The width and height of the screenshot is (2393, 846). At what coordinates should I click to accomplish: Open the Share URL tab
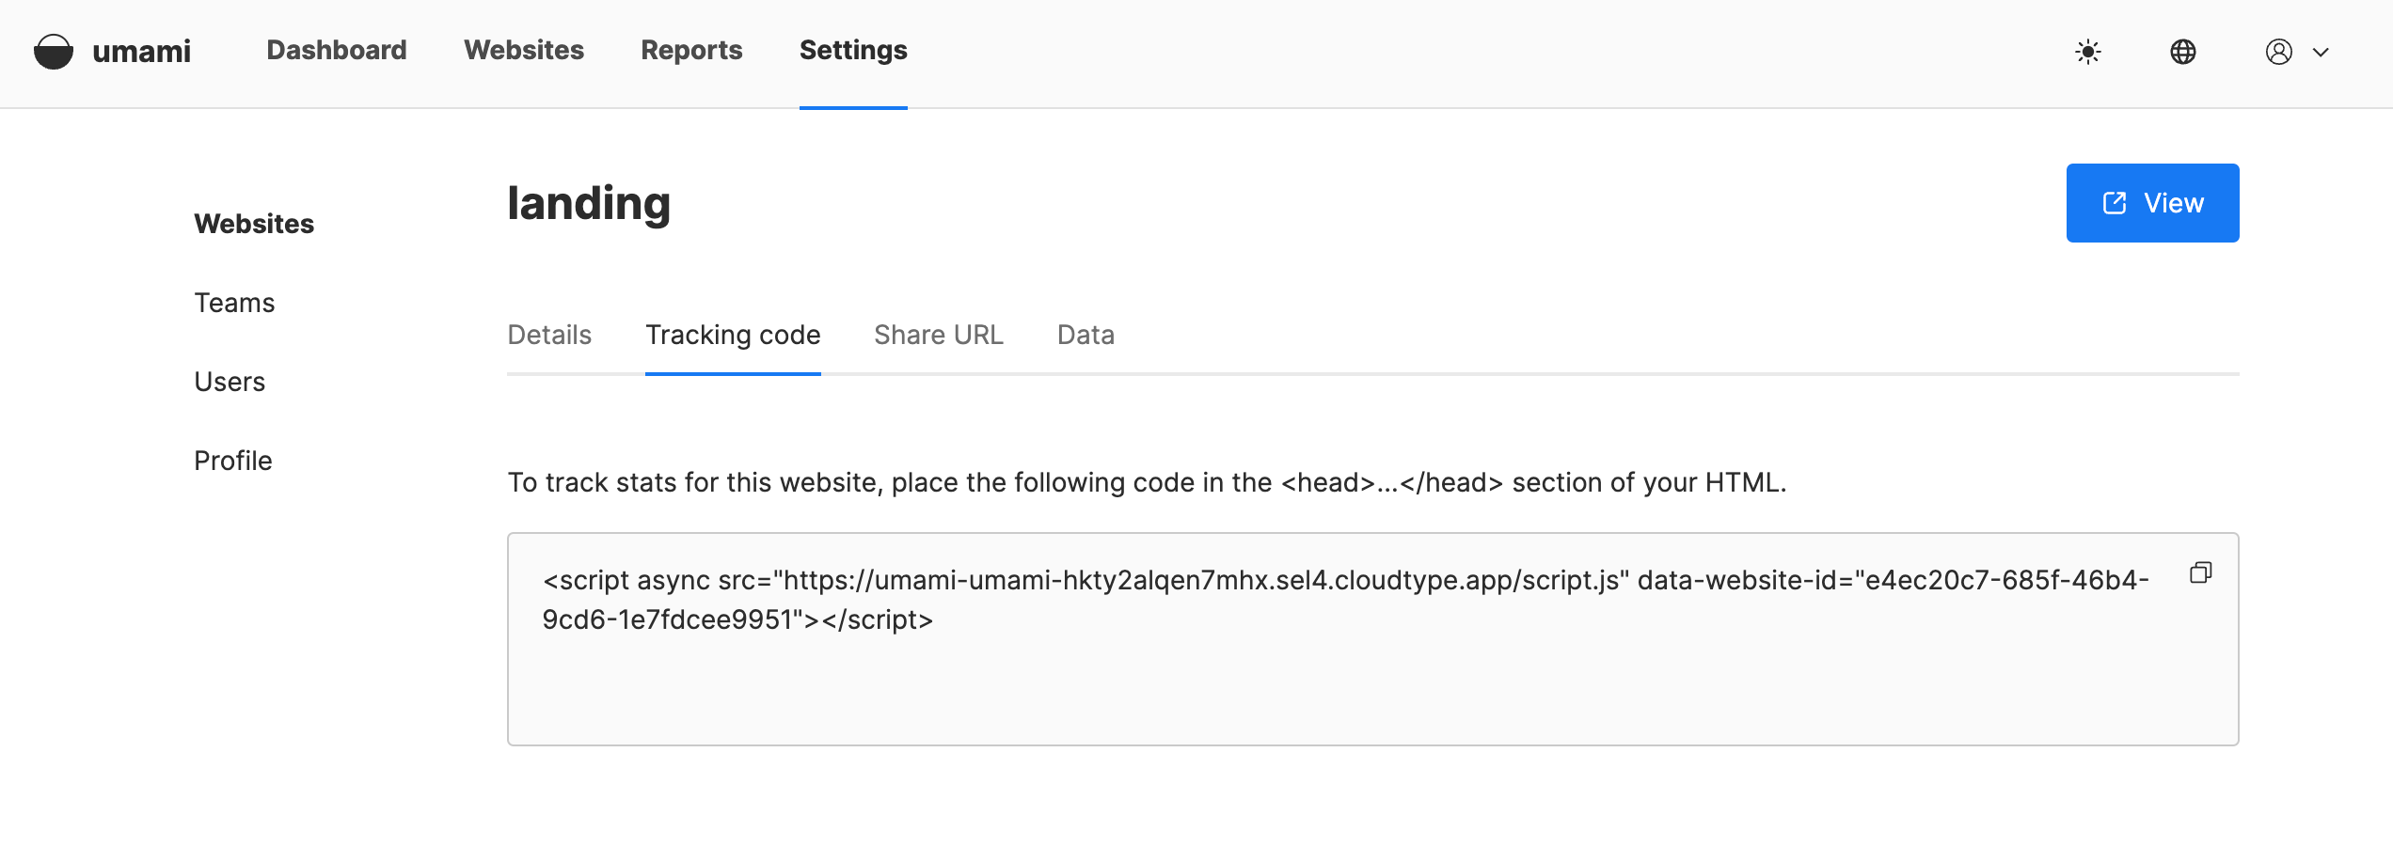pos(939,335)
